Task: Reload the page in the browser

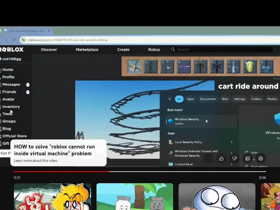Action: point(14,40)
